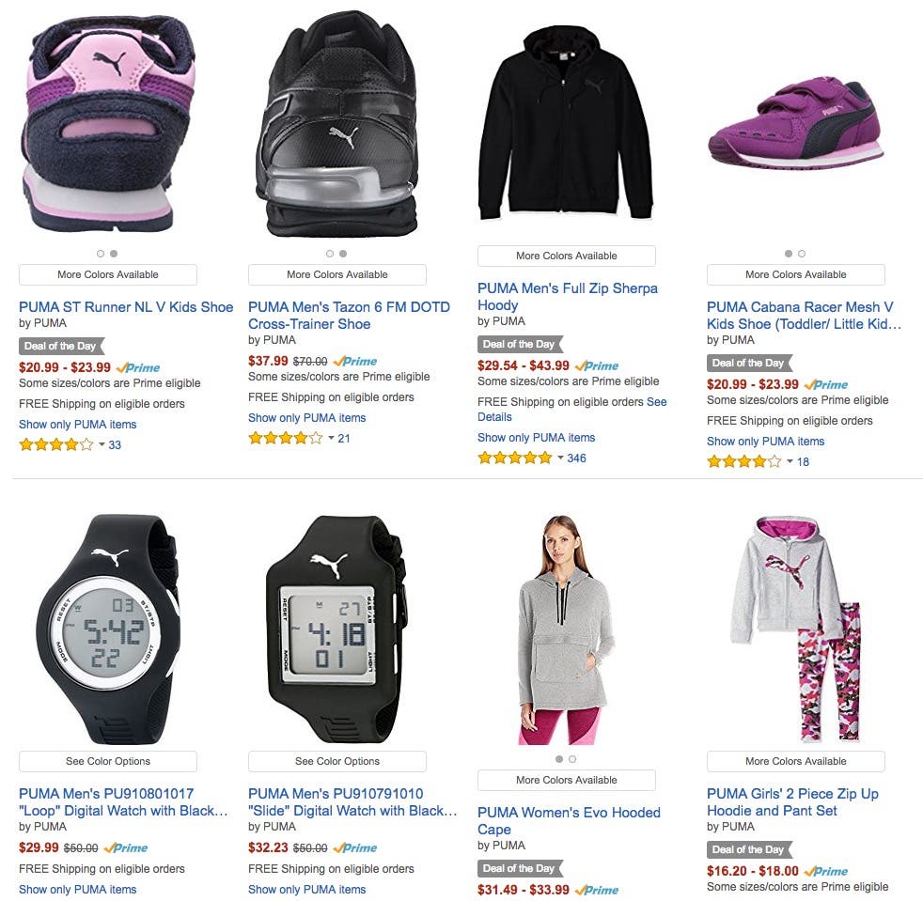Open PUMA Men's Tazon 6 FM DOTD product link

(x=349, y=315)
